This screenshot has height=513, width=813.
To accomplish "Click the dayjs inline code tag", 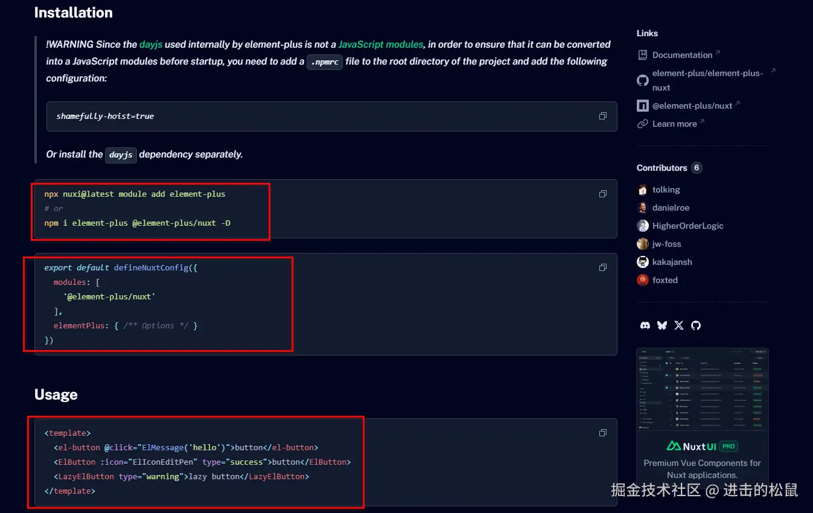I will click(x=121, y=155).
